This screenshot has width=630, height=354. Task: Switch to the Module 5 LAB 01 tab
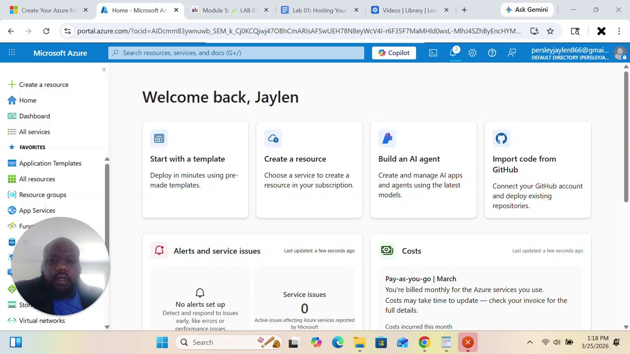click(230, 10)
